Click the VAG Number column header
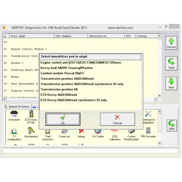 point(71,36)
